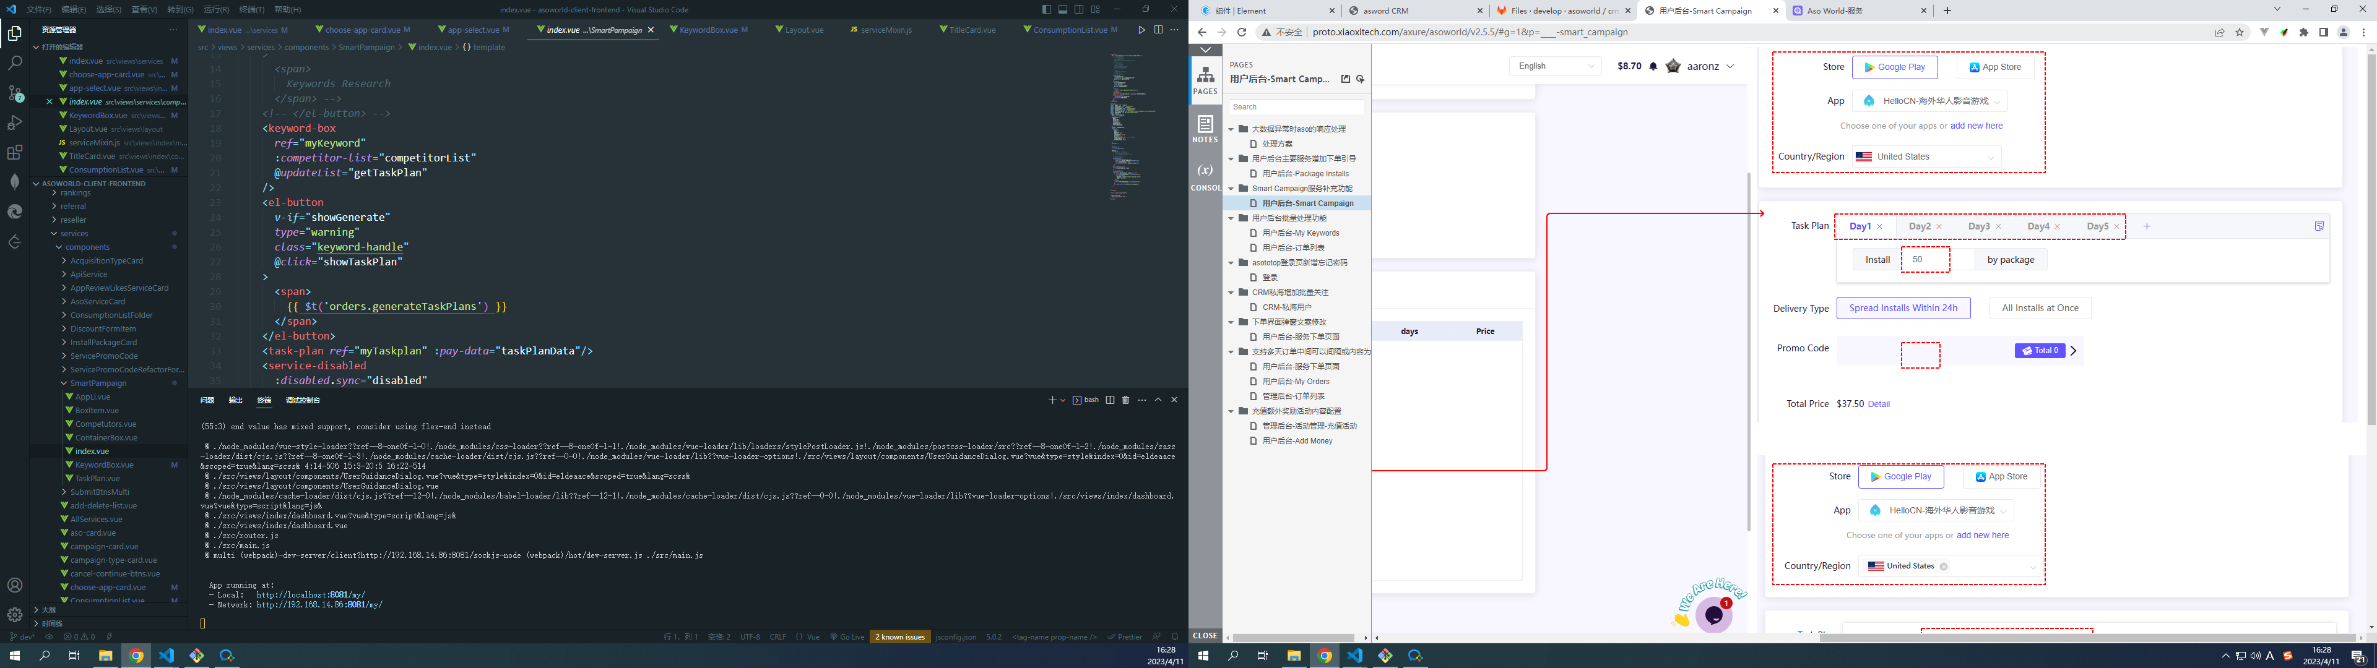Select the Day3 task plan tab

pyautogui.click(x=1978, y=226)
